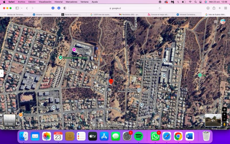Open the Marcadores menu
This screenshot has width=230, height=144.
coord(71,2)
